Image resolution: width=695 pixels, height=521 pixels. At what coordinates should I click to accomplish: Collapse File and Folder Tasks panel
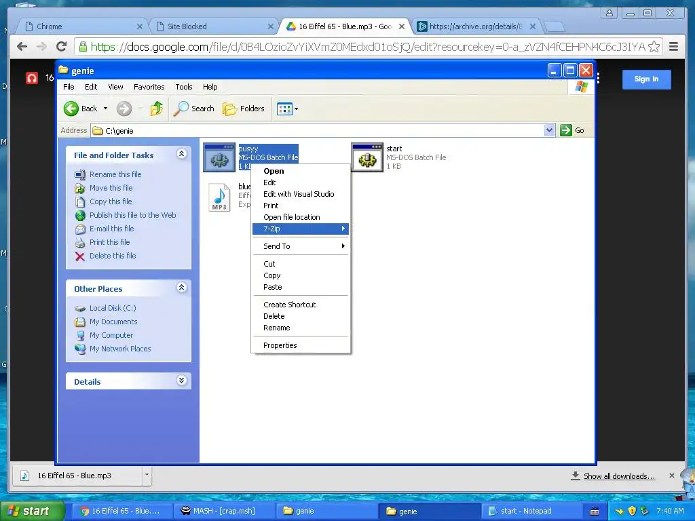[x=181, y=154]
